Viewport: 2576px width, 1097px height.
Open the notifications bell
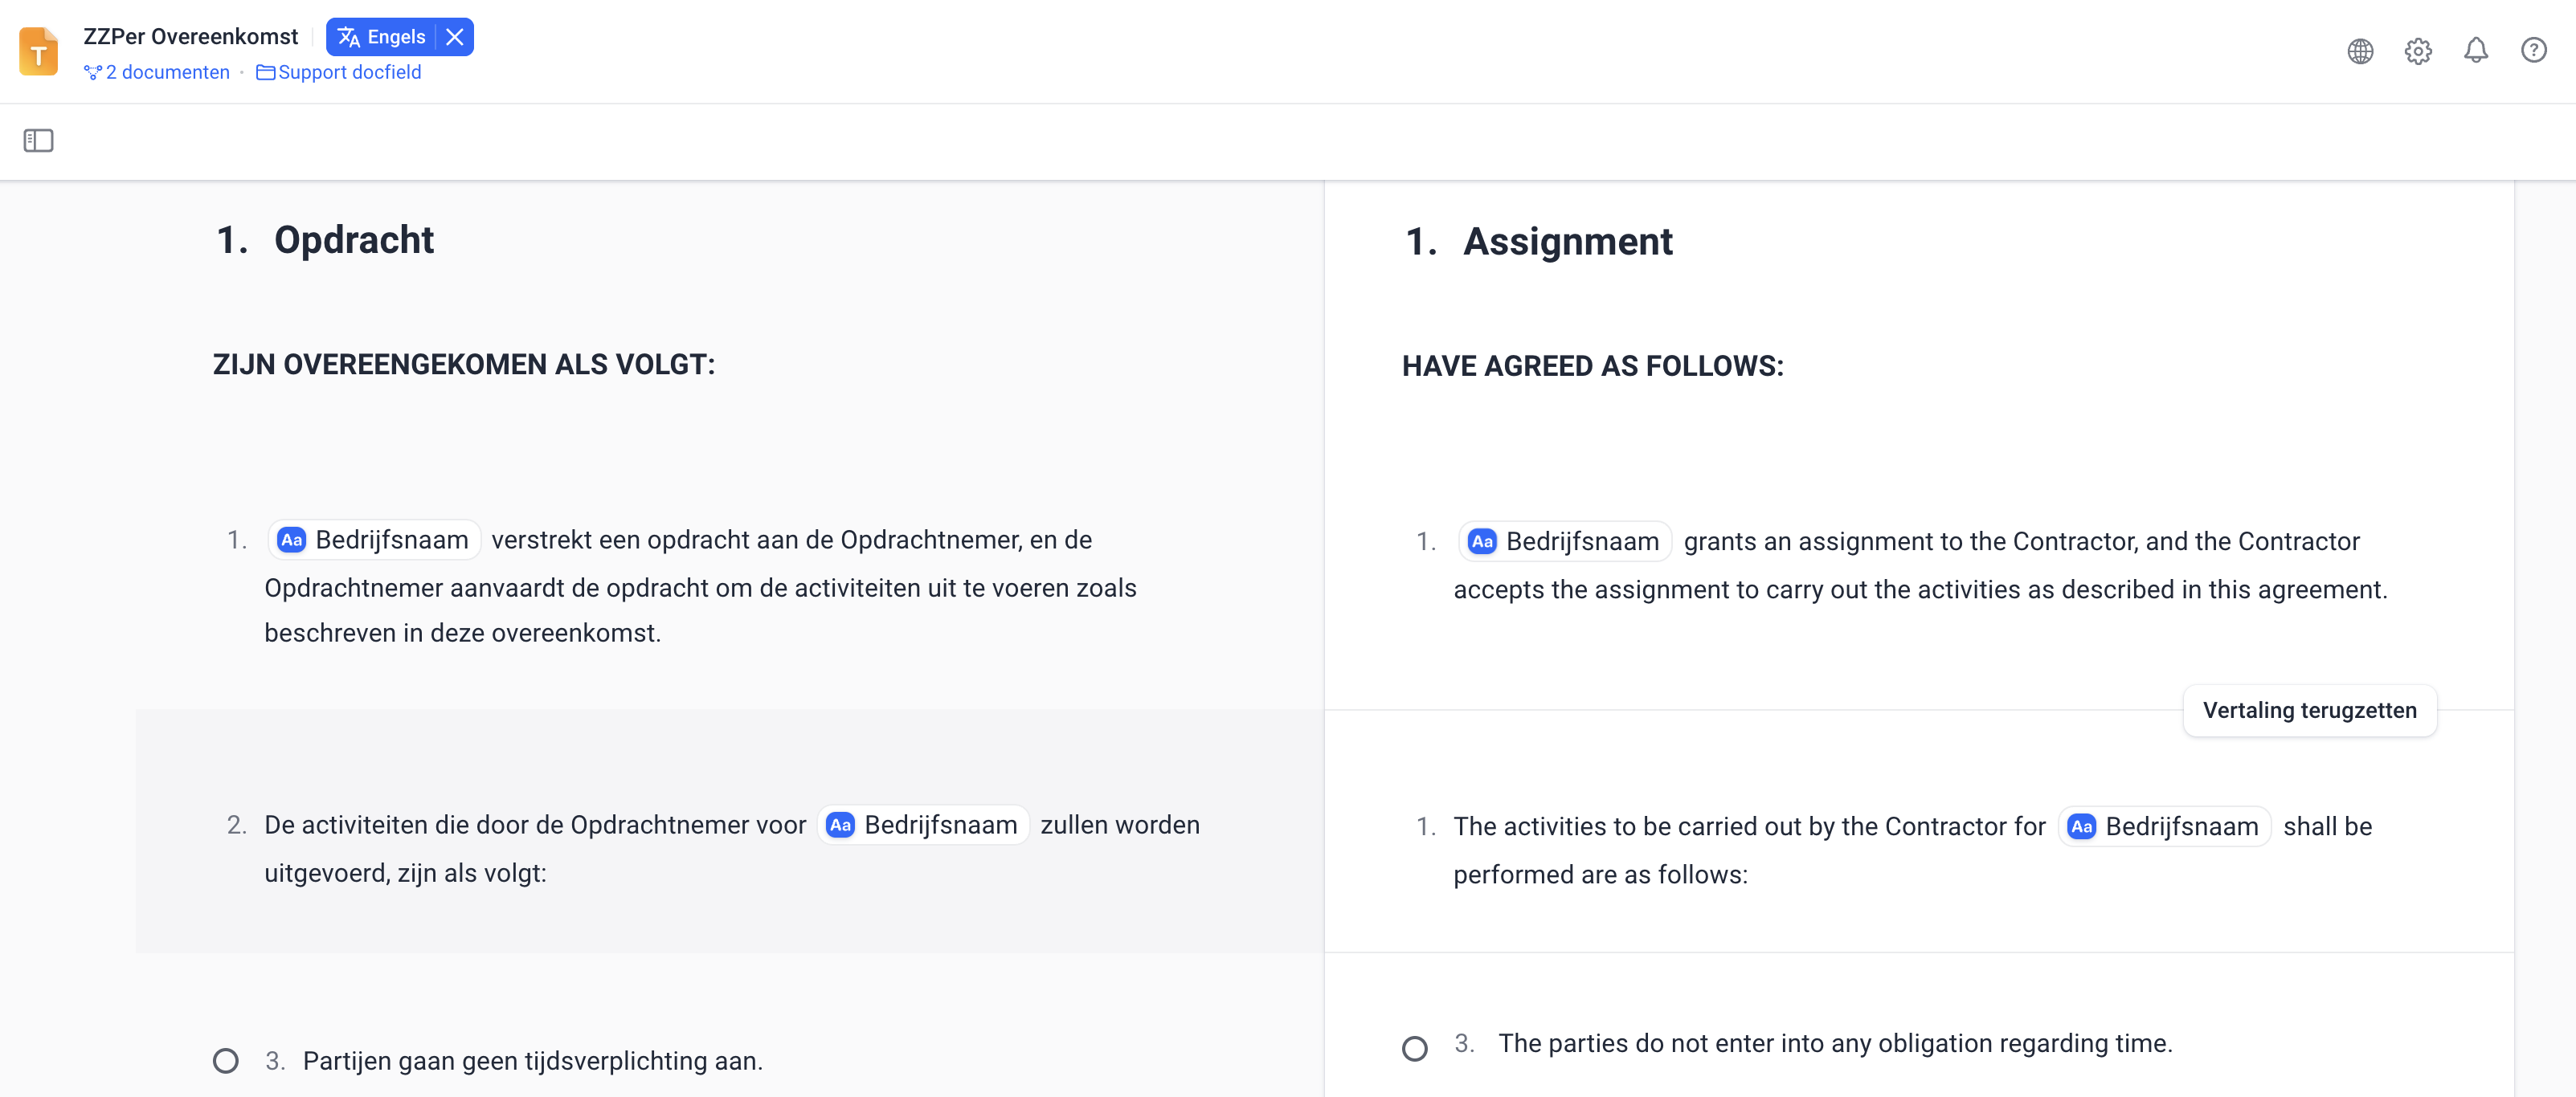(x=2475, y=50)
